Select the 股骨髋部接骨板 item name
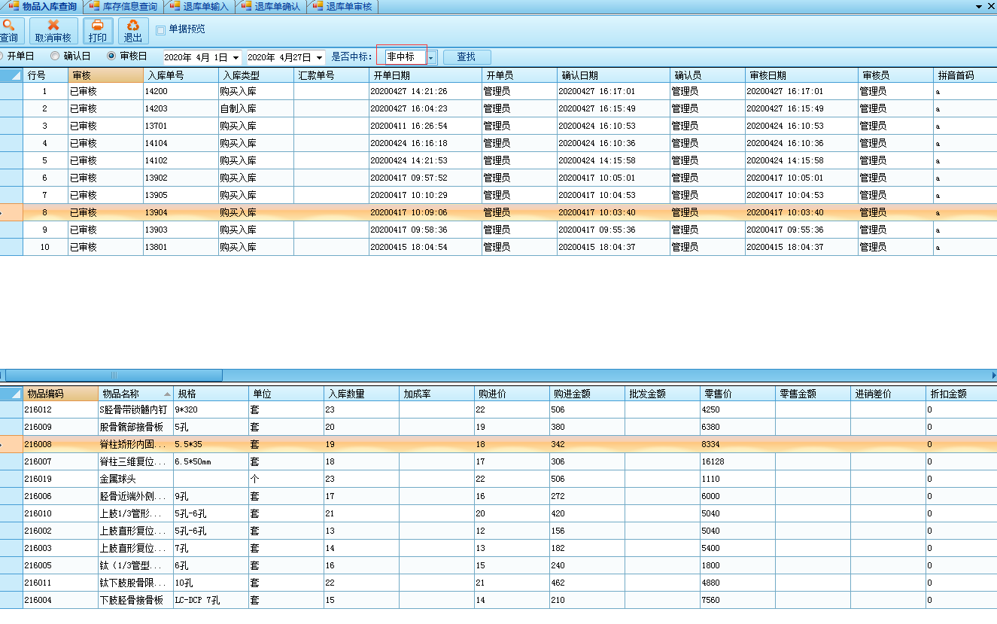Viewport: 997px width, 624px height. [135, 427]
